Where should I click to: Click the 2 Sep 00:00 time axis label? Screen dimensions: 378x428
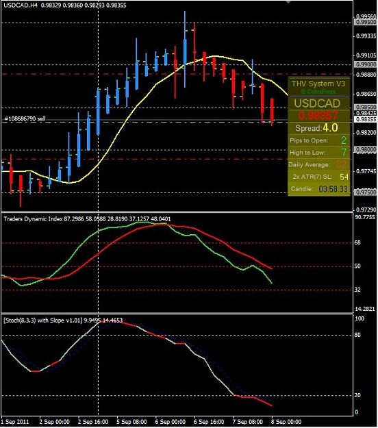pyautogui.click(x=54, y=422)
